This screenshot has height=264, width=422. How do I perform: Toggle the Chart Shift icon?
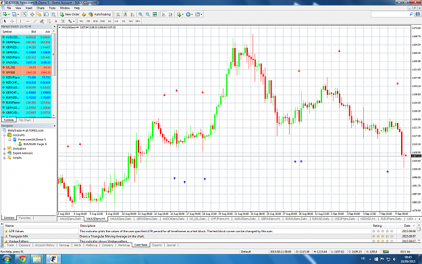pos(170,14)
